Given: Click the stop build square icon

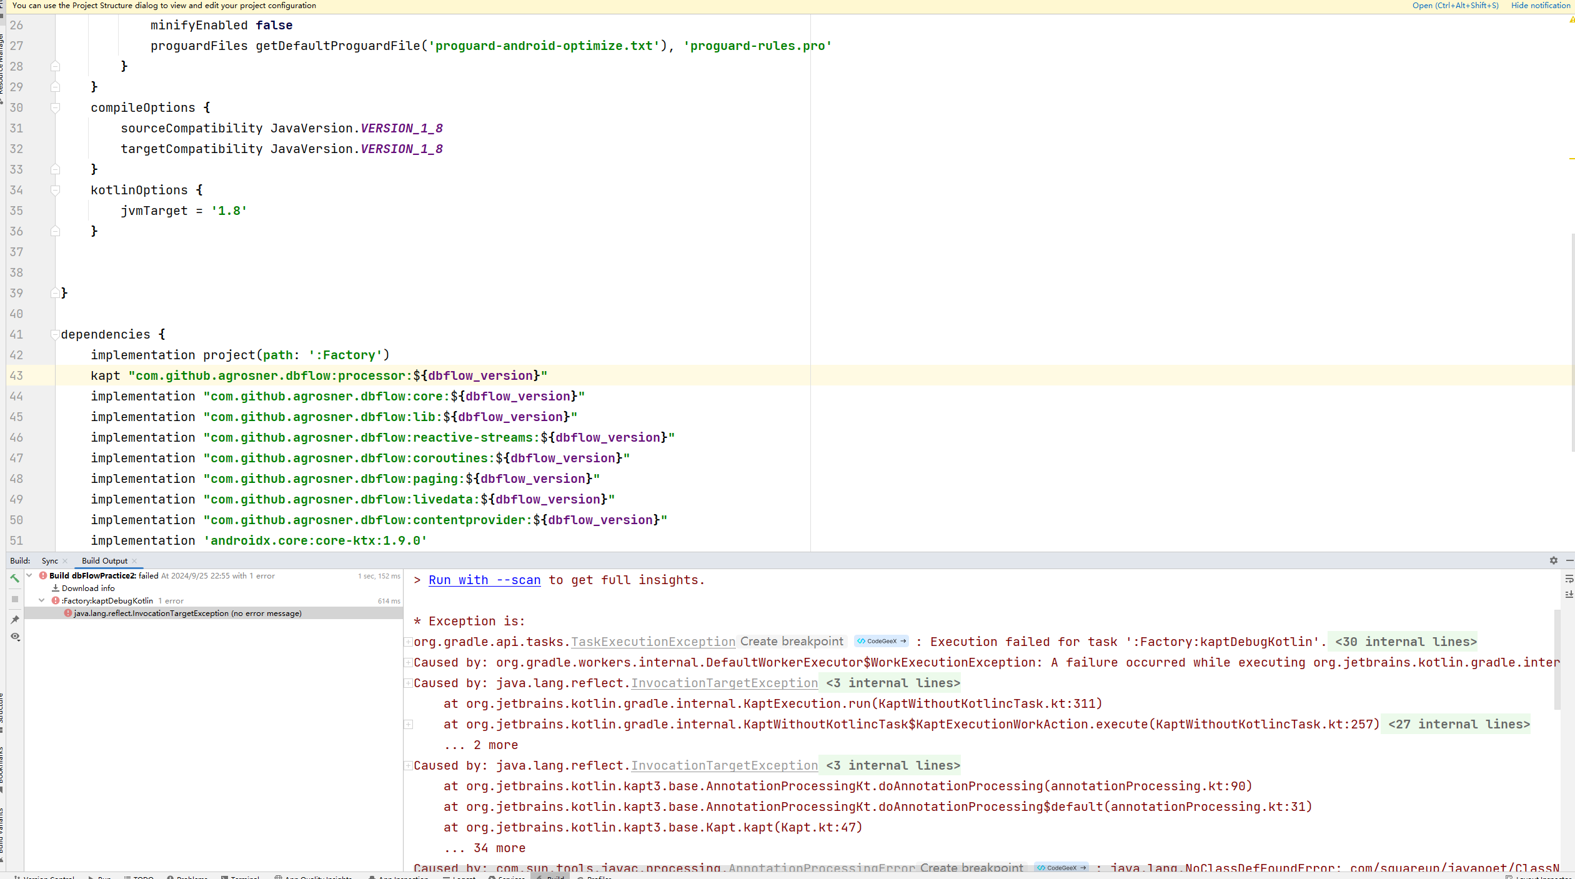Looking at the screenshot, I should pyautogui.click(x=15, y=599).
